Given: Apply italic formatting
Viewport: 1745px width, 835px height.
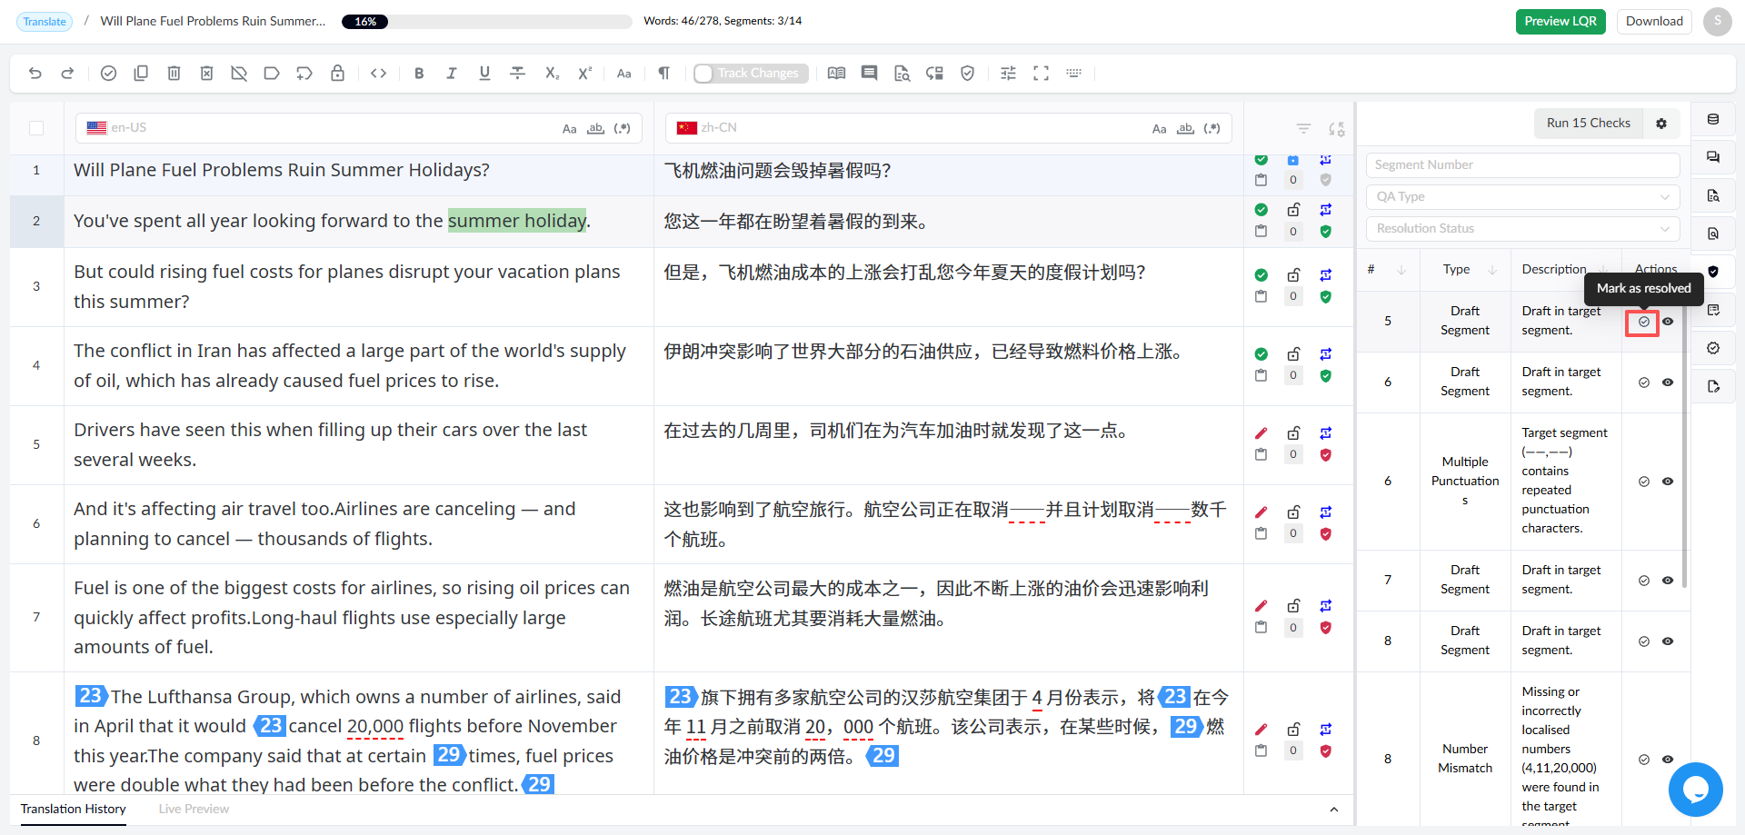Looking at the screenshot, I should click(452, 74).
